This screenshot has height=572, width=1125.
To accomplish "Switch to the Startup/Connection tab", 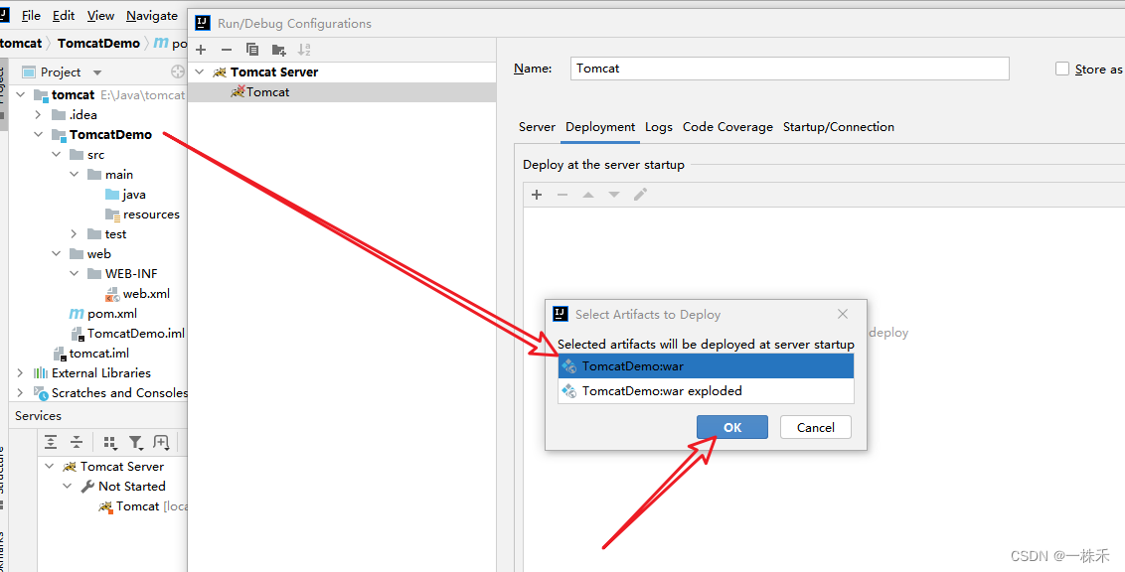I will click(839, 127).
